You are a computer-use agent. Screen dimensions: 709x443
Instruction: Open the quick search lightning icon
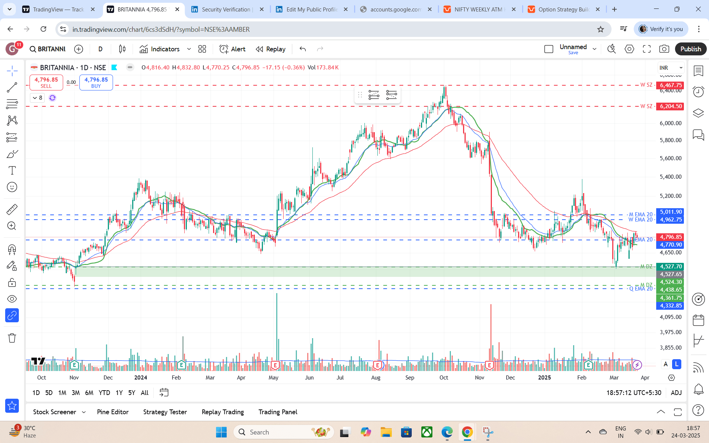click(612, 49)
